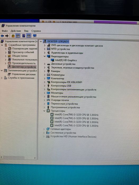This screenshot has width=139, height=185.
Task: Select Контроллеры запоминающих устройств row
Action: [x=74, y=90]
